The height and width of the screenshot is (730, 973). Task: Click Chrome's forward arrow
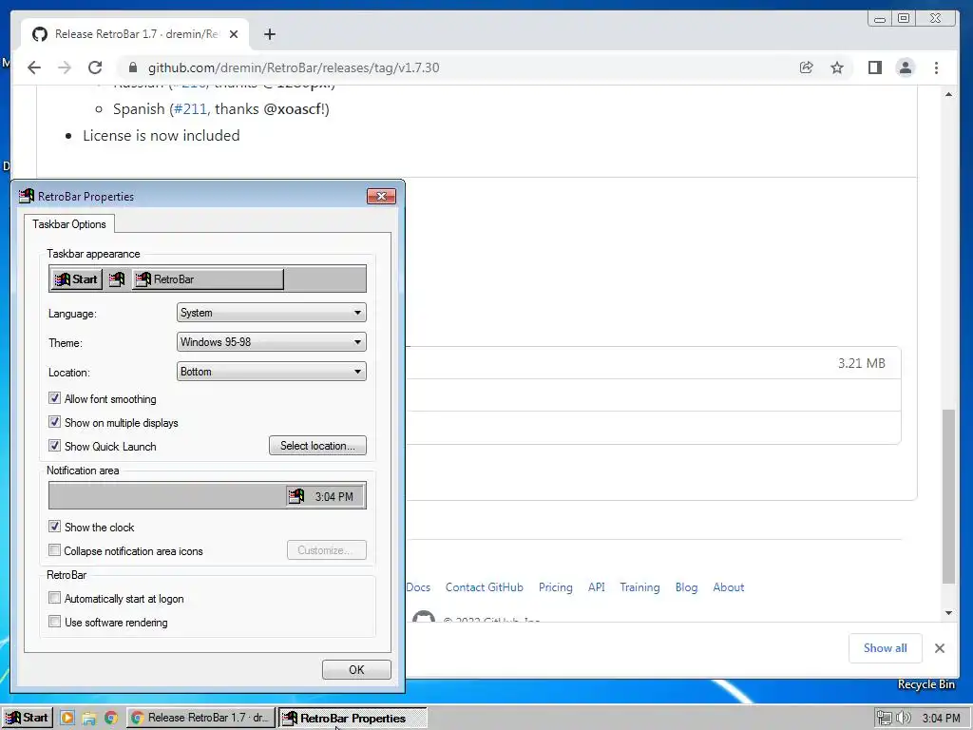click(x=65, y=67)
